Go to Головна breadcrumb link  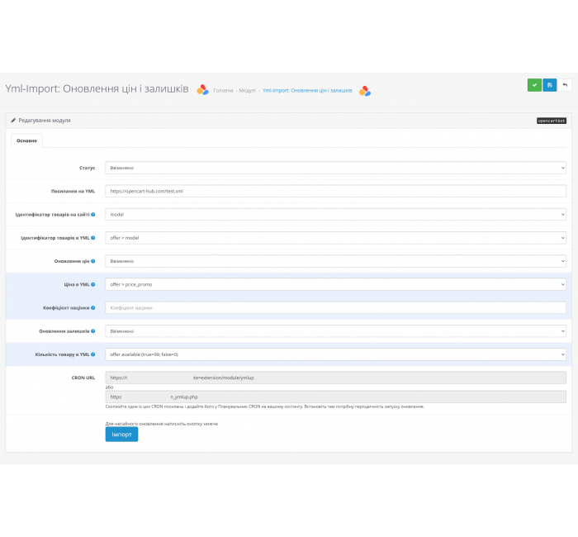[223, 90]
